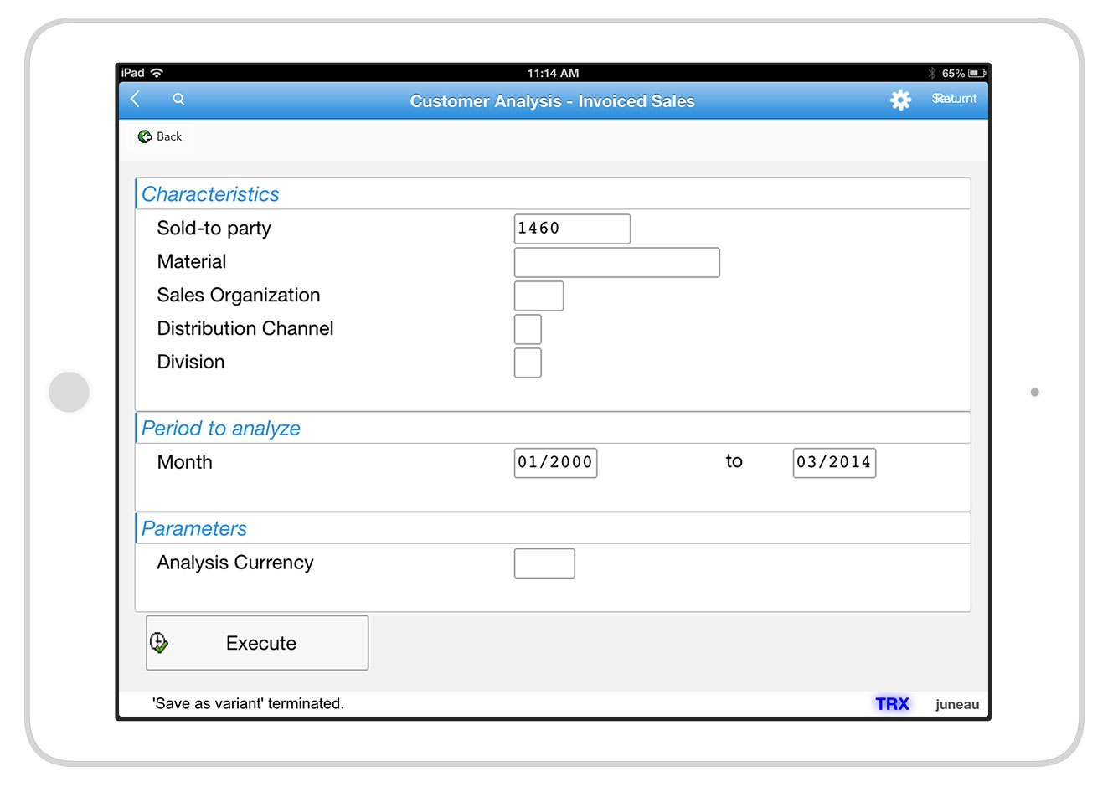Image resolution: width=1113 pixels, height=792 pixels.
Task: Click the green Back arrow icon
Action: click(145, 136)
